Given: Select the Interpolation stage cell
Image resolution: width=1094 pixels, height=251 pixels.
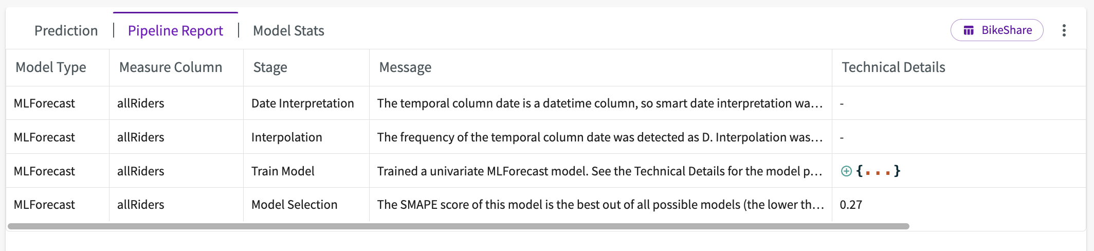Looking at the screenshot, I should [x=306, y=137].
